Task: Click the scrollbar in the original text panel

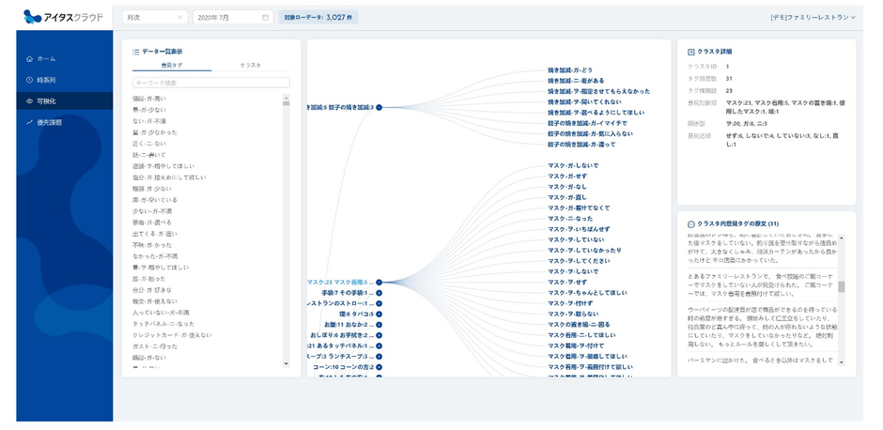Action: pyautogui.click(x=842, y=286)
